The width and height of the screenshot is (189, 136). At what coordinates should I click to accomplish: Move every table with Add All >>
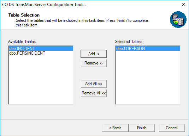[94, 84]
